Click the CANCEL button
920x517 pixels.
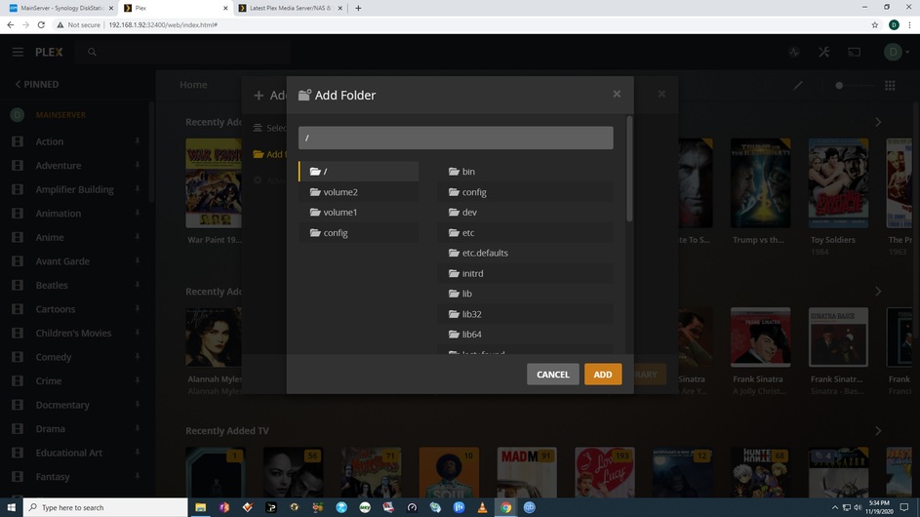click(553, 375)
